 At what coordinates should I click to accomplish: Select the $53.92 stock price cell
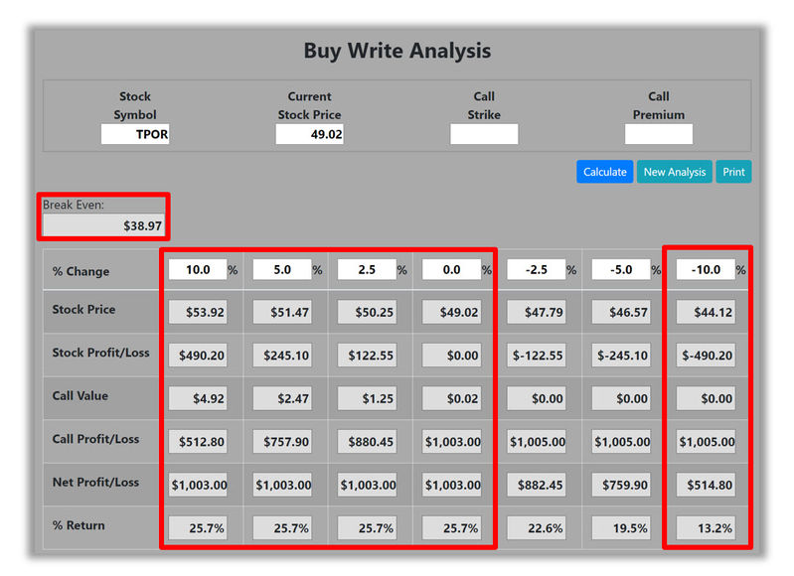(x=198, y=312)
